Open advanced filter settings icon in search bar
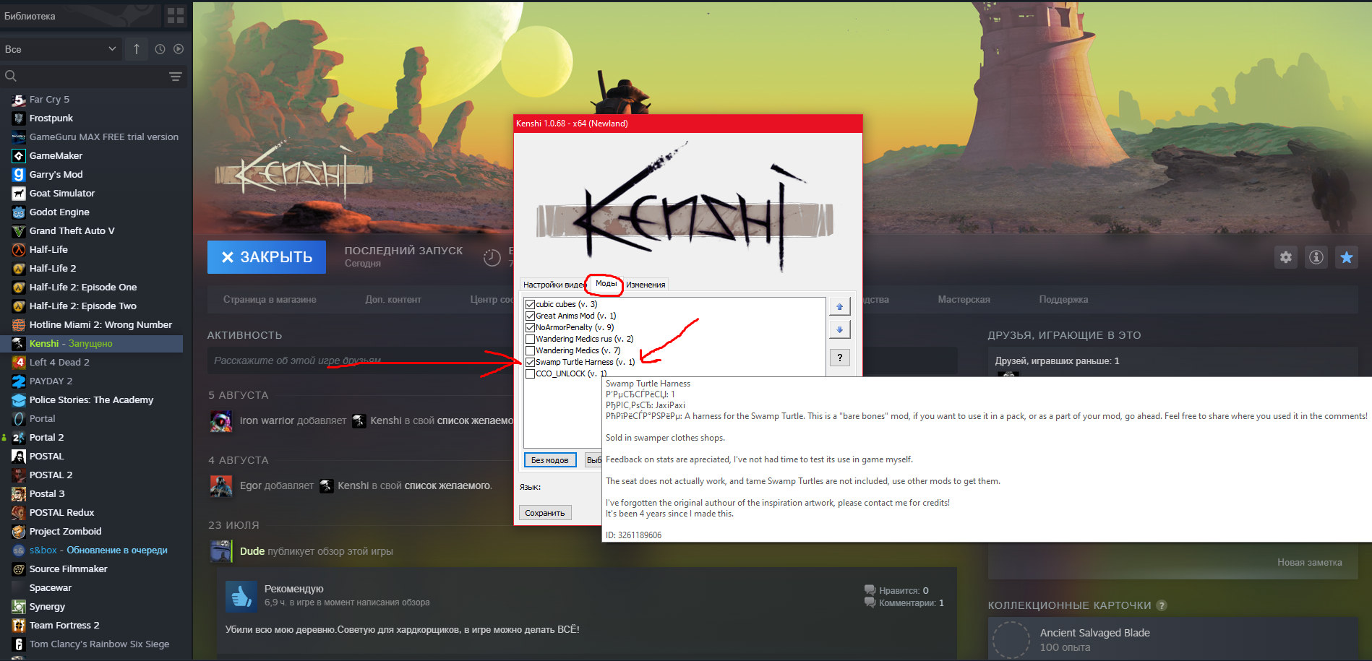 [175, 76]
